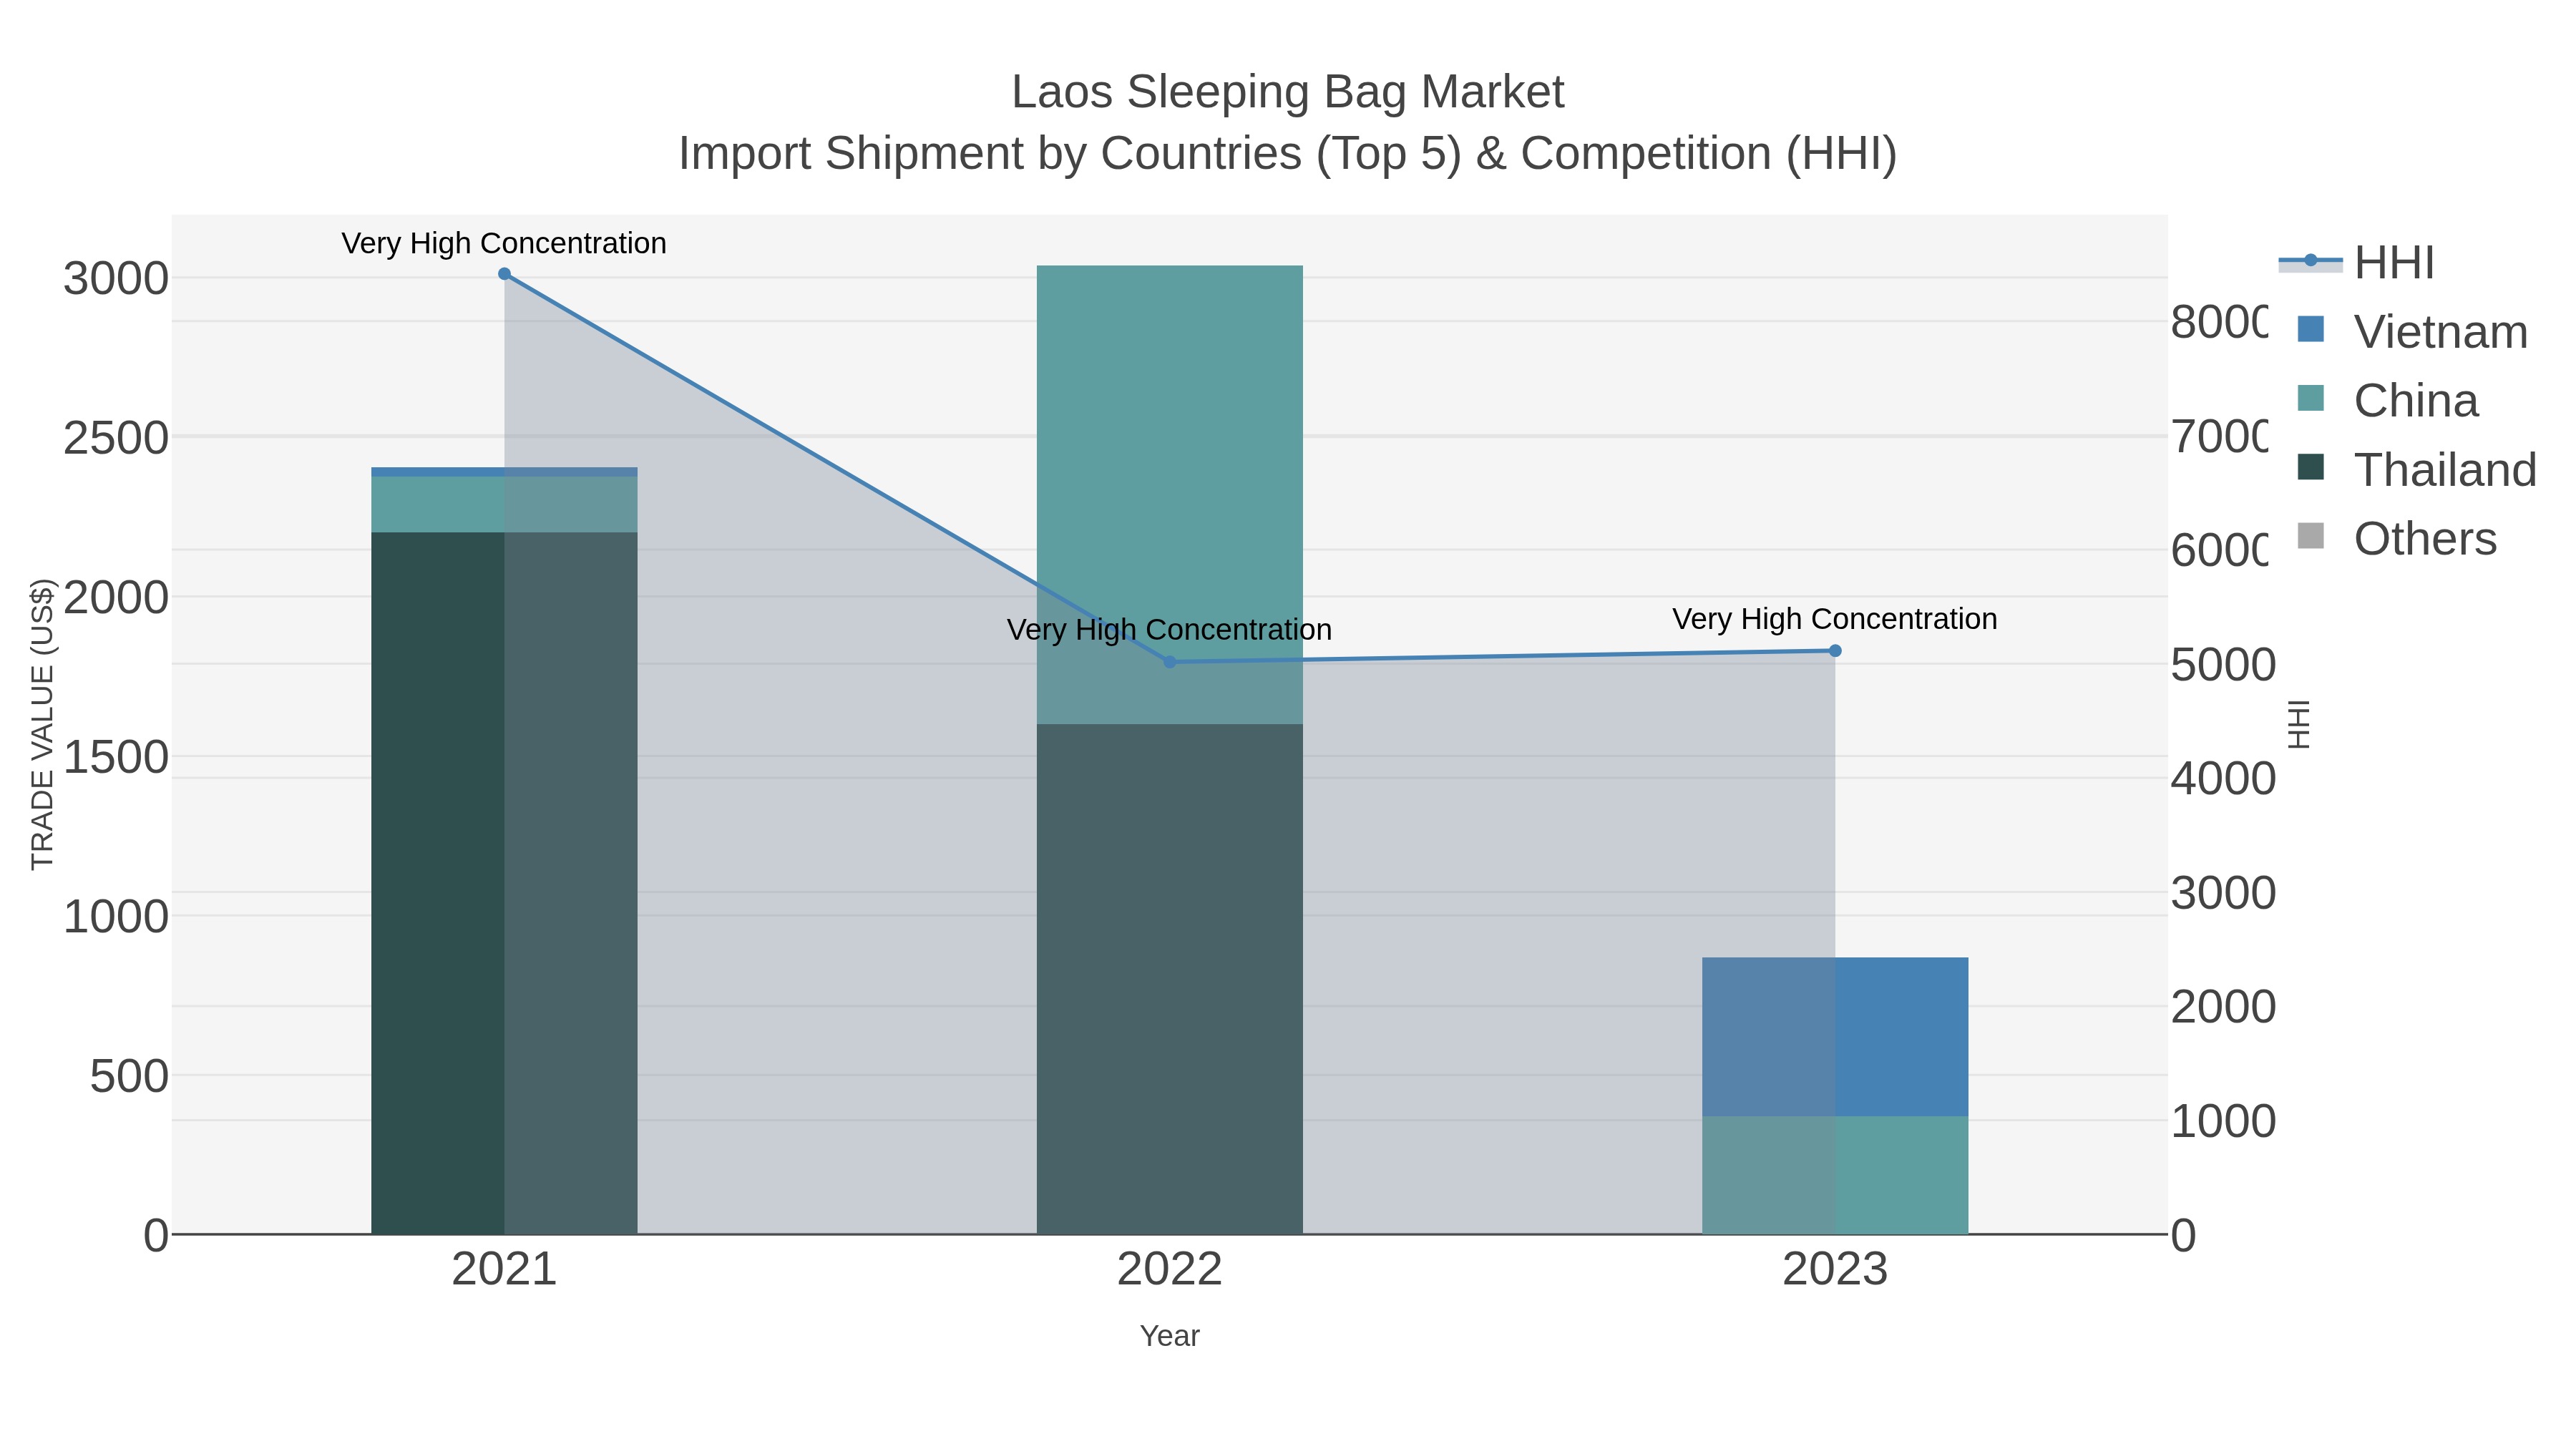Screen dimensions: 2576x1449
Task: Click the TRADE VALUE (US$) axis title
Action: (x=42, y=724)
